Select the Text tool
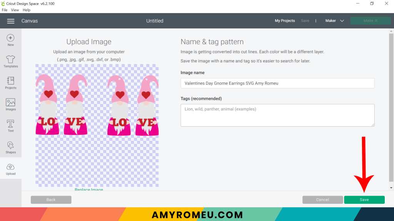 pos(10,126)
